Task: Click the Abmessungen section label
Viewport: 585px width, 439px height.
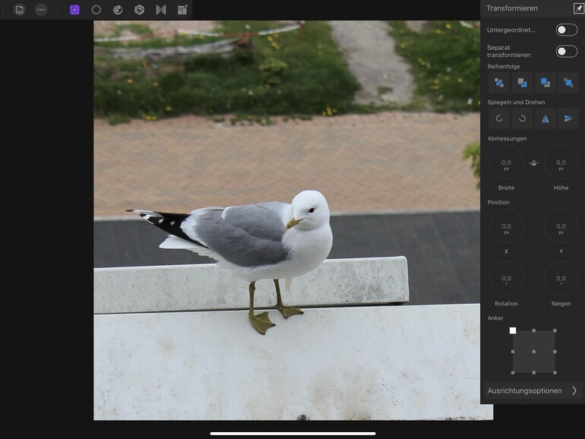Action: pos(507,138)
